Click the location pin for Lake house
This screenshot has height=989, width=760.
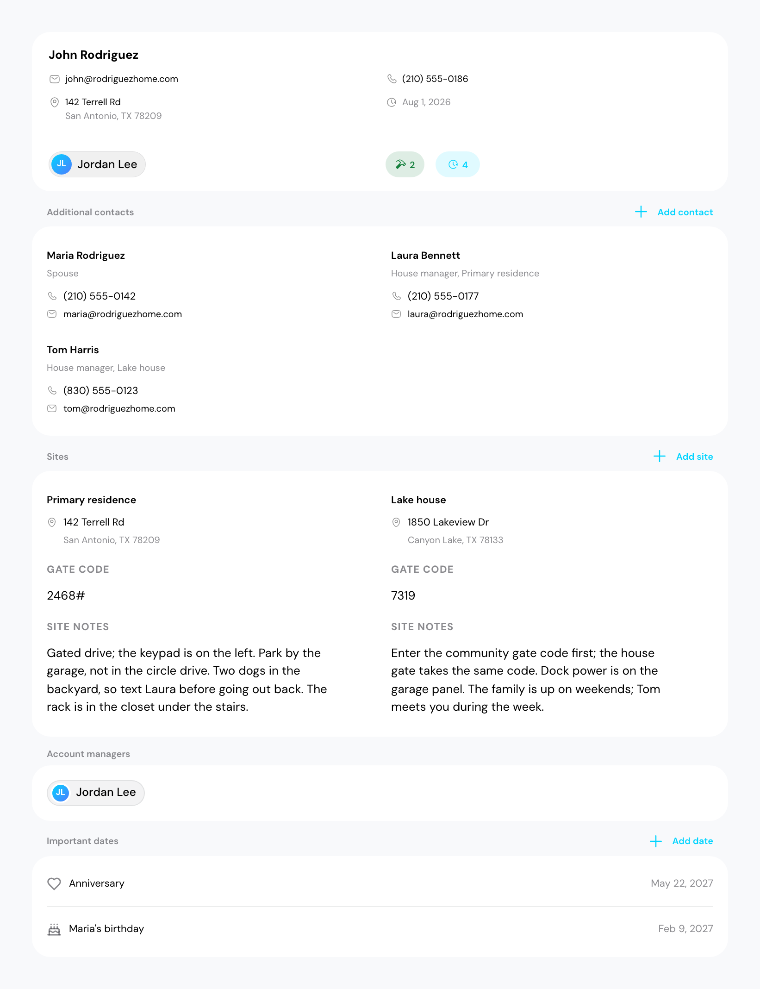396,522
